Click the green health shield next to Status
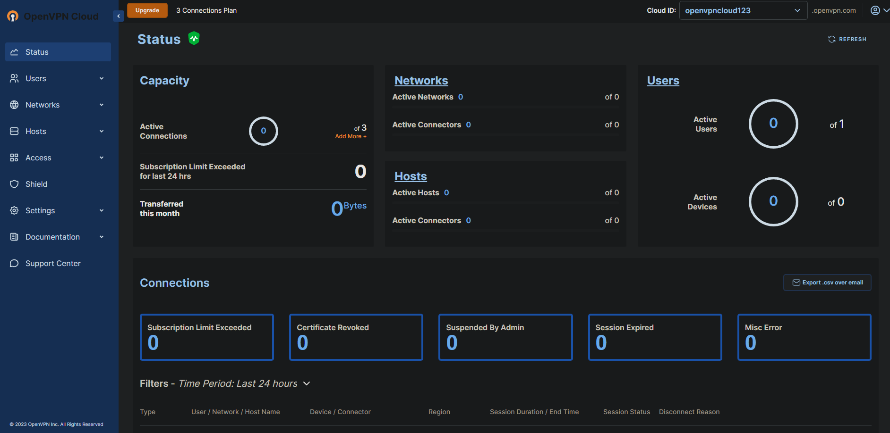 194,38
